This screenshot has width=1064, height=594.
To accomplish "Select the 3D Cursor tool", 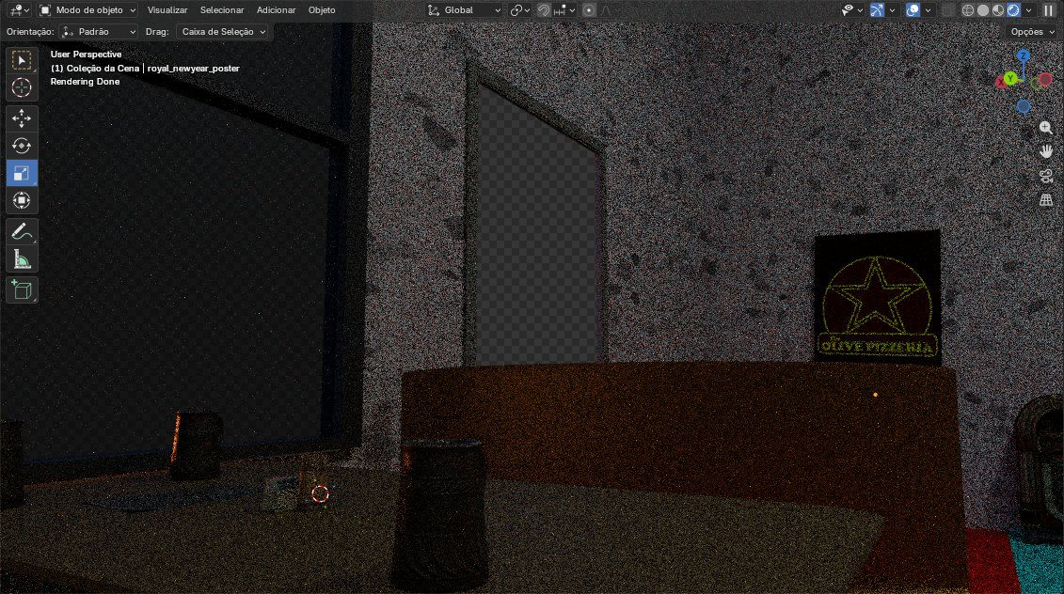I will (x=22, y=87).
